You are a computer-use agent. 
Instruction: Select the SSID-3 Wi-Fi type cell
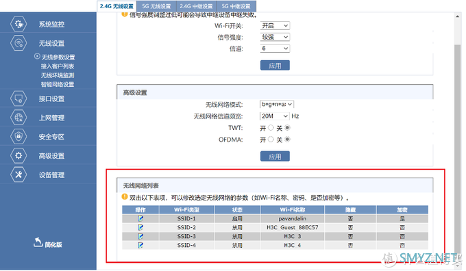point(186,236)
